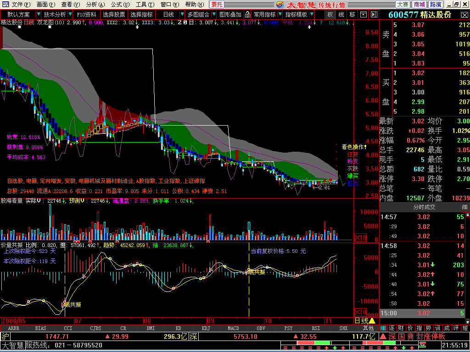Select the ARBR indicator tab
The image size is (470, 352).
(13, 328)
